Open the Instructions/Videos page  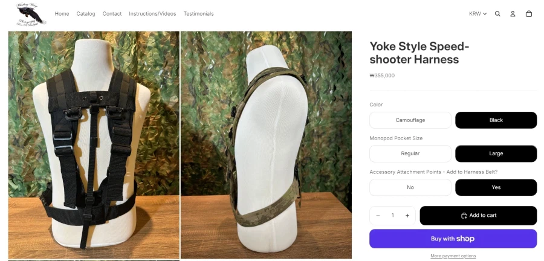click(x=152, y=14)
